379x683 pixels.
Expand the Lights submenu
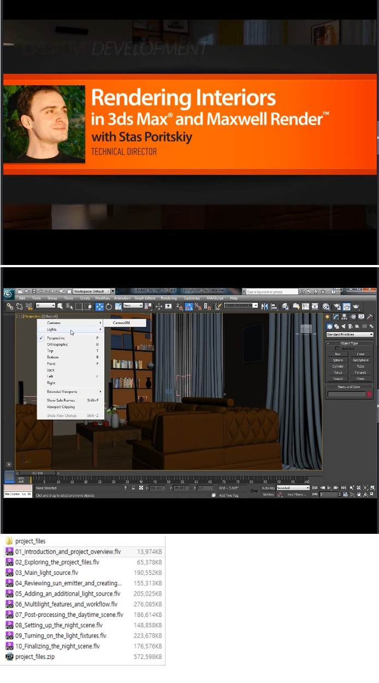click(x=69, y=329)
